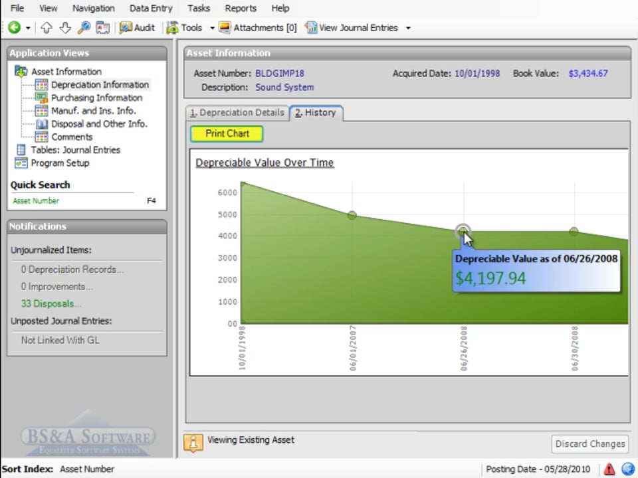638x478 pixels.
Task: Open the Reports menu
Action: click(x=241, y=8)
